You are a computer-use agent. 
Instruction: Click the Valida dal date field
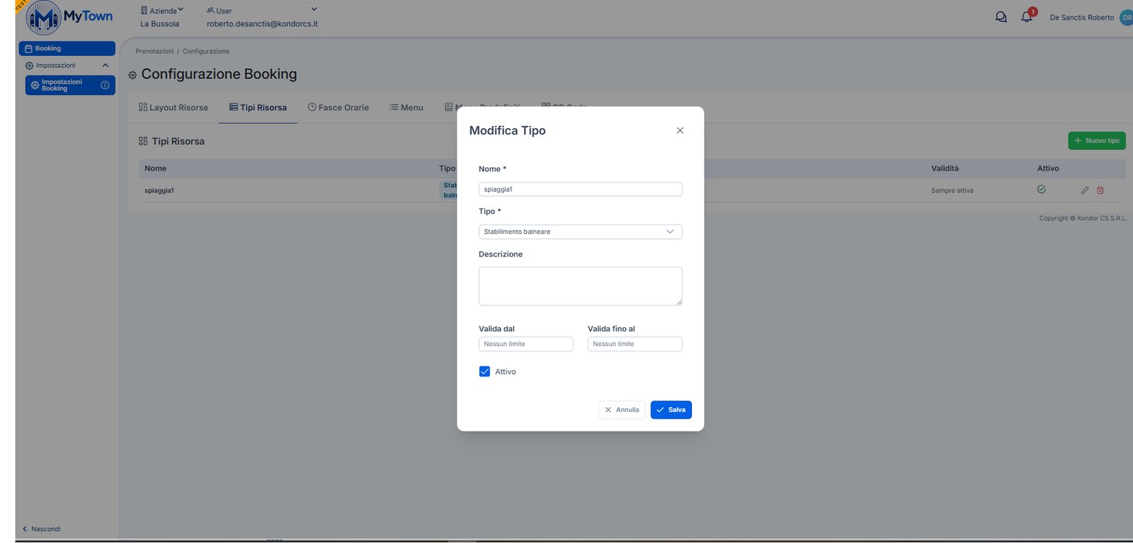[x=526, y=344]
